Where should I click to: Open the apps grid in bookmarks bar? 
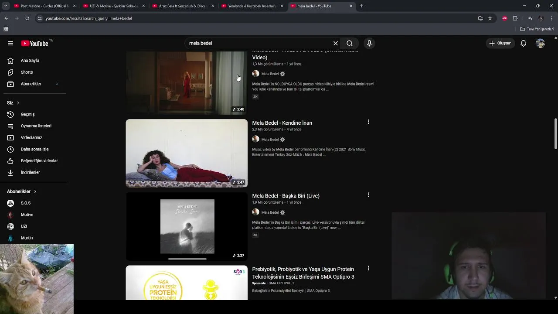(6, 29)
